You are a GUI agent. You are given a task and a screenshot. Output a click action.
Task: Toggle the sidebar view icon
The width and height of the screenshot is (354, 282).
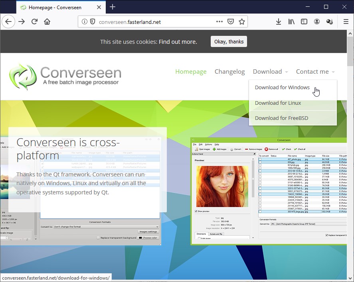[x=304, y=22]
